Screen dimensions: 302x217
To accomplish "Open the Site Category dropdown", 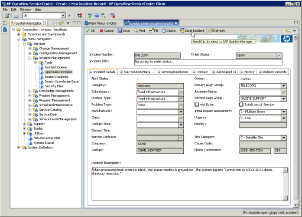I will pos(284,138).
